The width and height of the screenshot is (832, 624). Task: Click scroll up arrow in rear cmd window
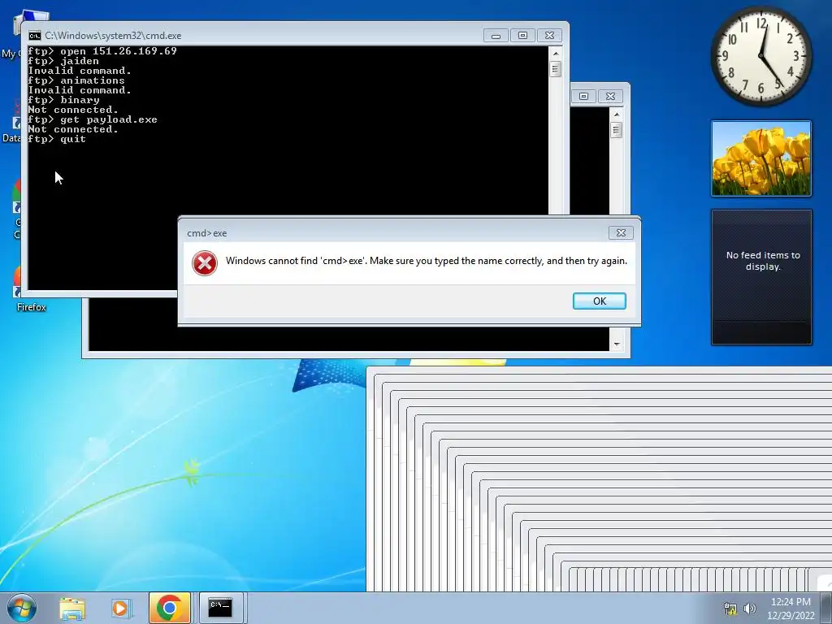click(x=616, y=114)
